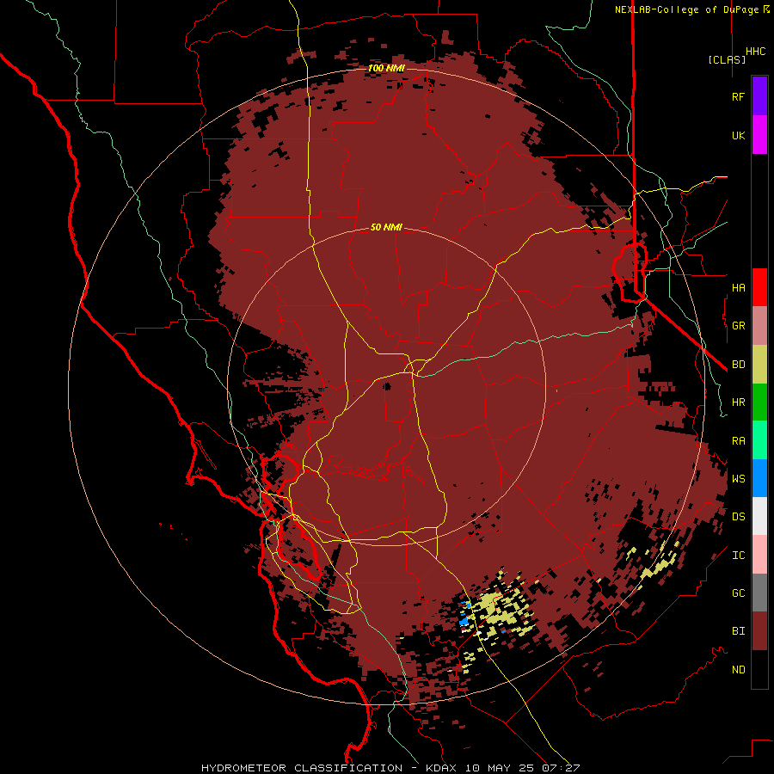
Task: Click the UK legend label
Action: pyautogui.click(x=738, y=135)
